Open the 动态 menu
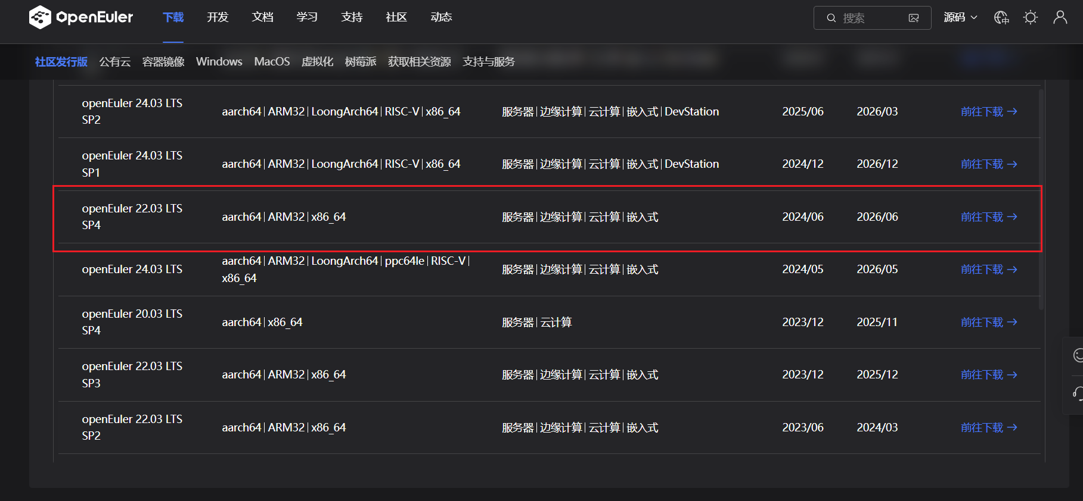 pos(441,17)
